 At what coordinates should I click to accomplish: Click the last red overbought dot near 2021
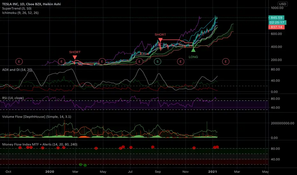[217, 147]
